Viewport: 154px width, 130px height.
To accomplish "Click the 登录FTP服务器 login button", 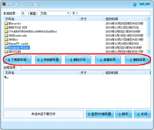I will pos(100,114).
